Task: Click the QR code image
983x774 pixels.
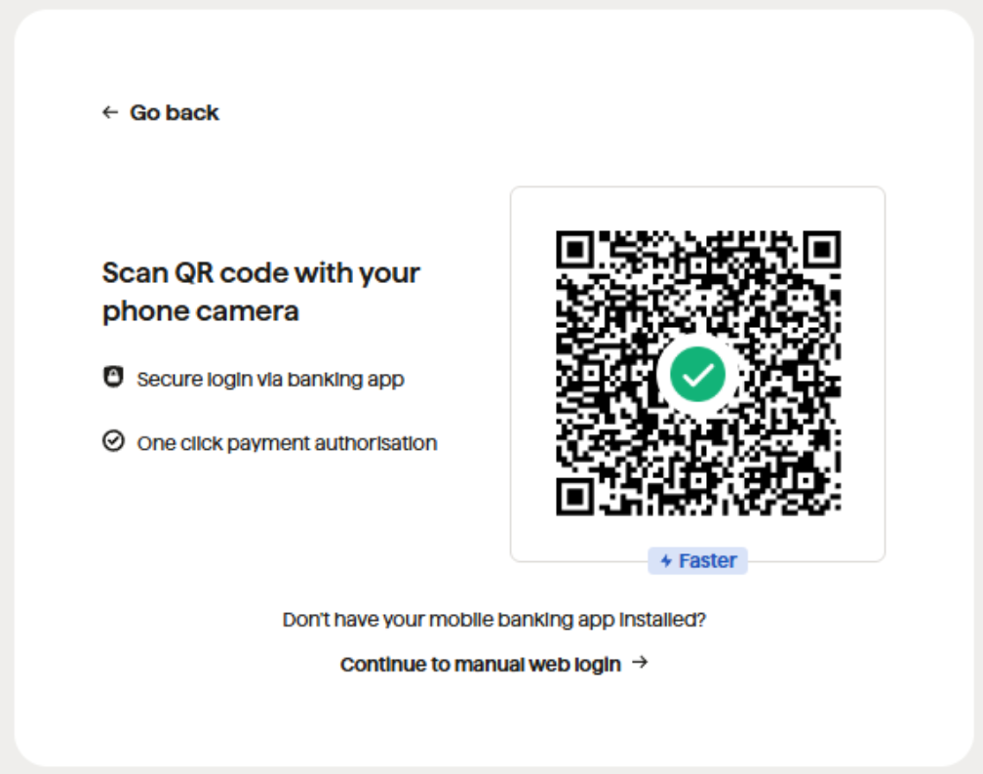Action: coord(698,373)
